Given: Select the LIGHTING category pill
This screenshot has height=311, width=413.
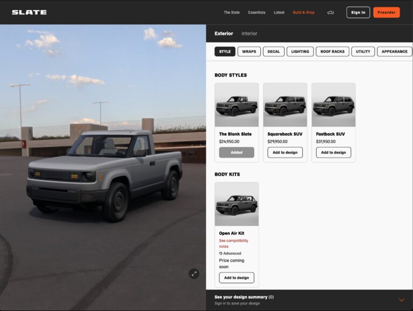Looking at the screenshot, I should (x=300, y=51).
